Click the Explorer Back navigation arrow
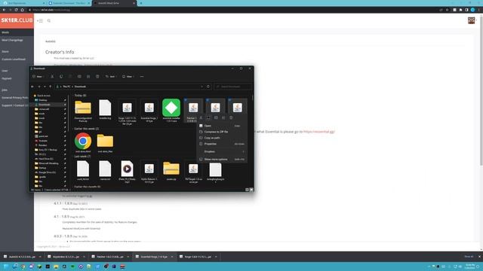 click(32, 87)
